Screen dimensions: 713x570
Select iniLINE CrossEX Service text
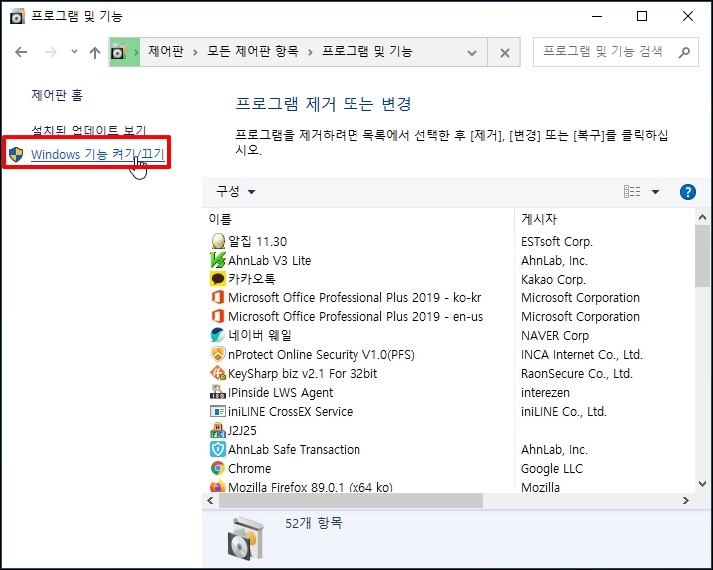pyautogui.click(x=291, y=412)
